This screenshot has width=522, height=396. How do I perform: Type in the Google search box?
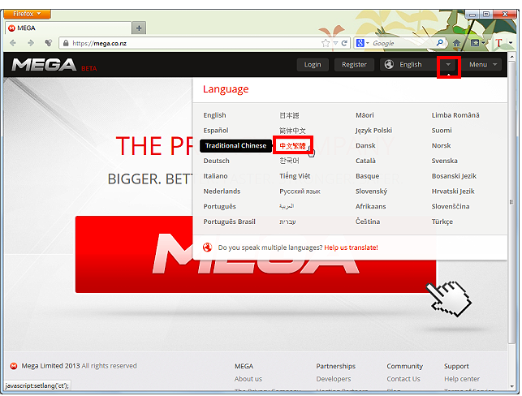[x=403, y=43]
